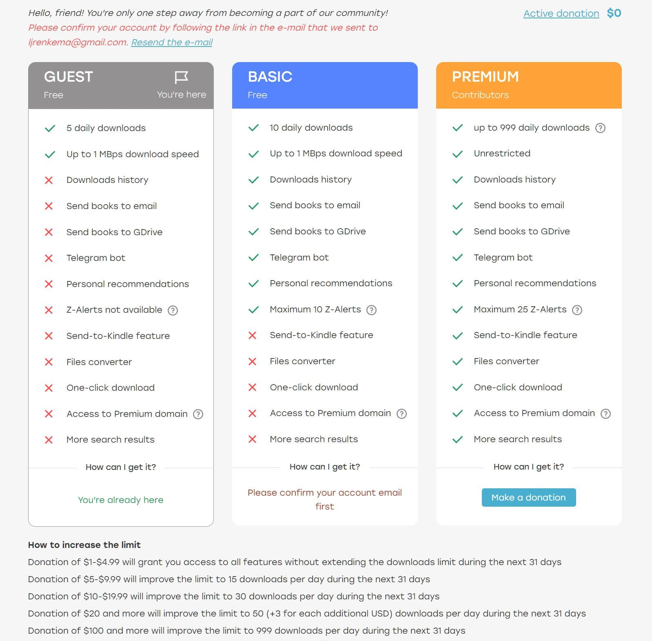The image size is (652, 641).
Task: Click red X beside Guest Downloads history
Action: 49,180
